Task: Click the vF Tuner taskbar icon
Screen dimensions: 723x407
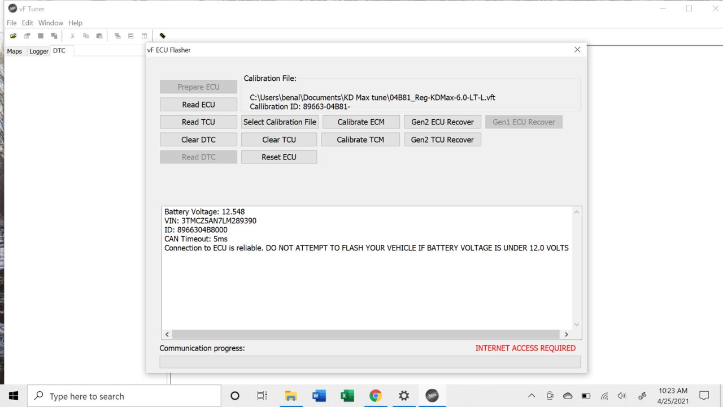Action: click(x=432, y=396)
